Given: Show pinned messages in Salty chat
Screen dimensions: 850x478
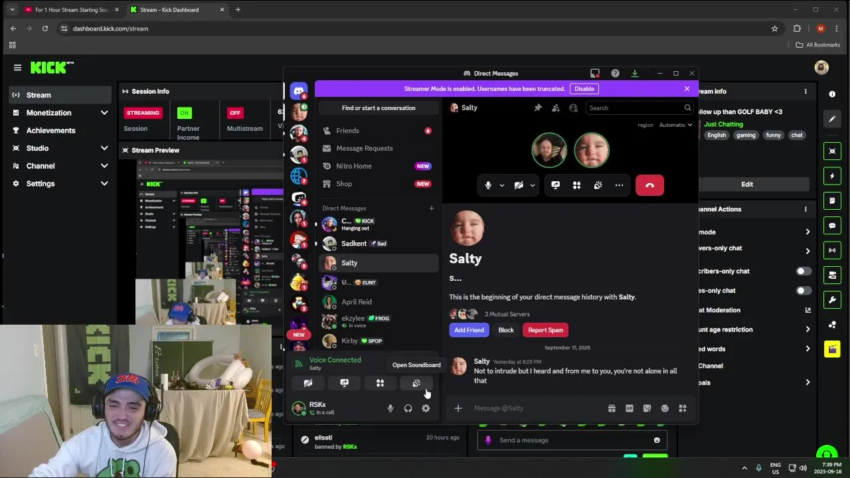Looking at the screenshot, I should pyautogui.click(x=538, y=108).
